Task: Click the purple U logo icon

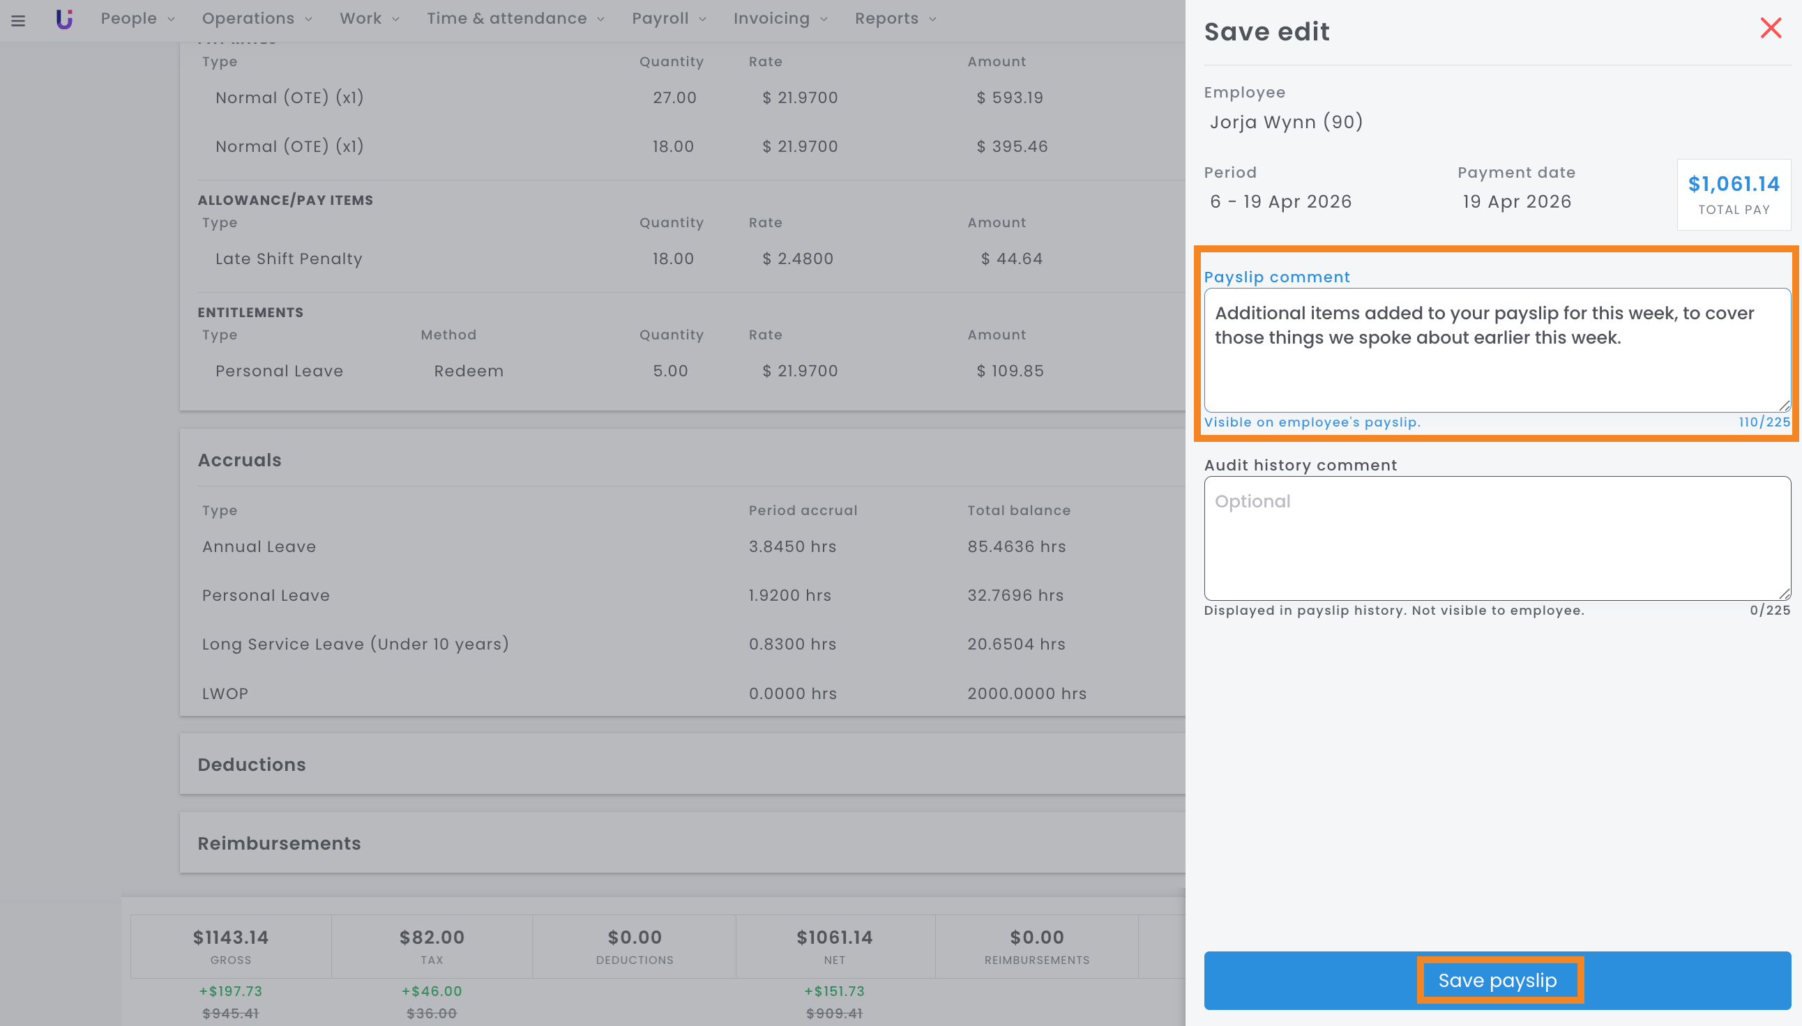Action: coord(64,19)
